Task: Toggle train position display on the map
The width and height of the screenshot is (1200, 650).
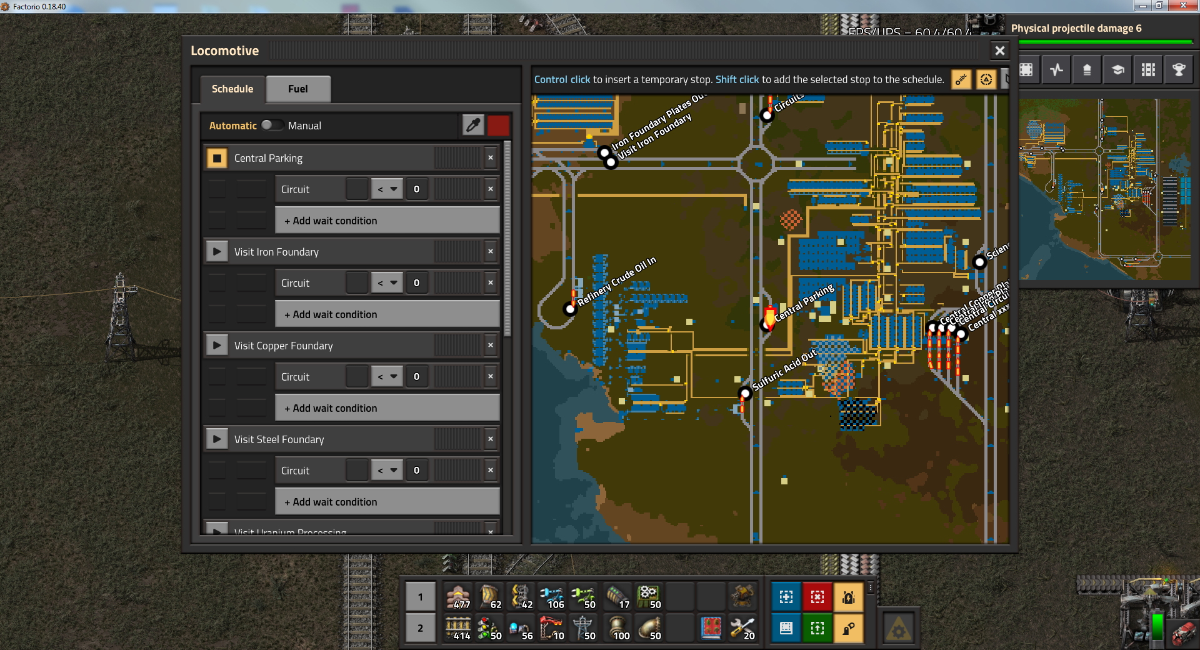Action: (x=986, y=79)
